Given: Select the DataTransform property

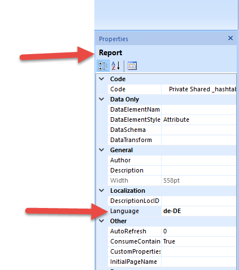Looking at the screenshot, I should (x=134, y=140).
